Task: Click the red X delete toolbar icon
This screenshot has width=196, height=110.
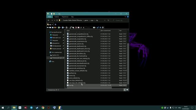Action: pyautogui.click(x=76, y=28)
